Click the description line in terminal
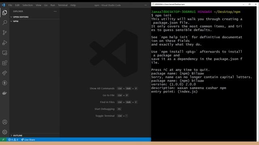This screenshot has width=259, height=145. coord(189,88)
